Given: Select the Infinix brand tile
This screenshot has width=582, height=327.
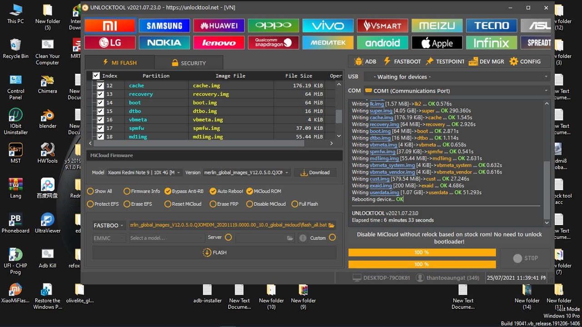Looking at the screenshot, I should [492, 43].
